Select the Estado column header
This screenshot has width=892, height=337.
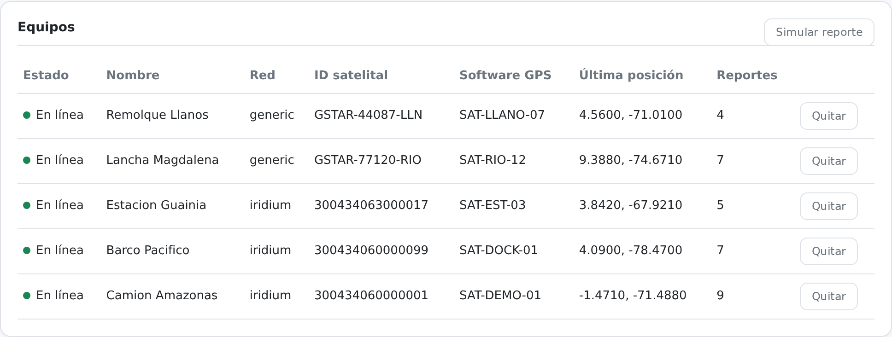click(46, 75)
